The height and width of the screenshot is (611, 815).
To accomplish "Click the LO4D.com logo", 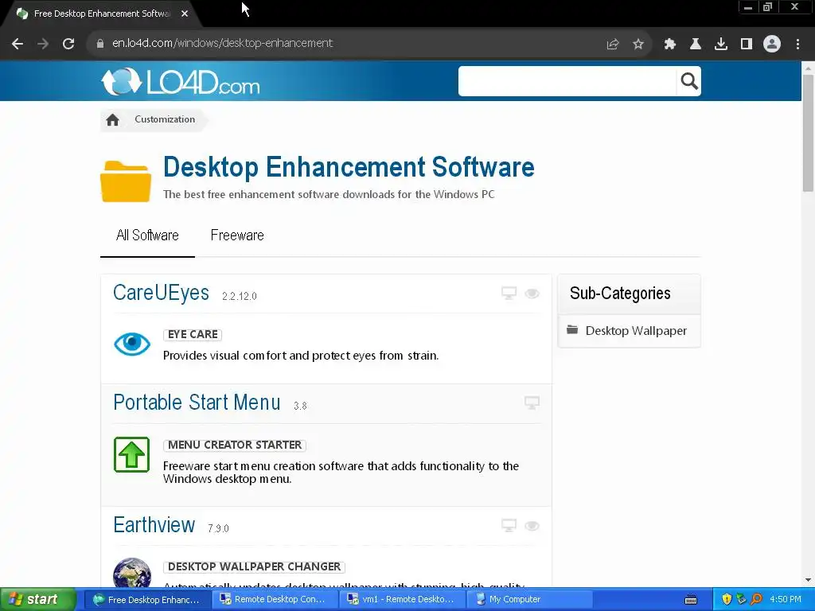I will coord(181,82).
